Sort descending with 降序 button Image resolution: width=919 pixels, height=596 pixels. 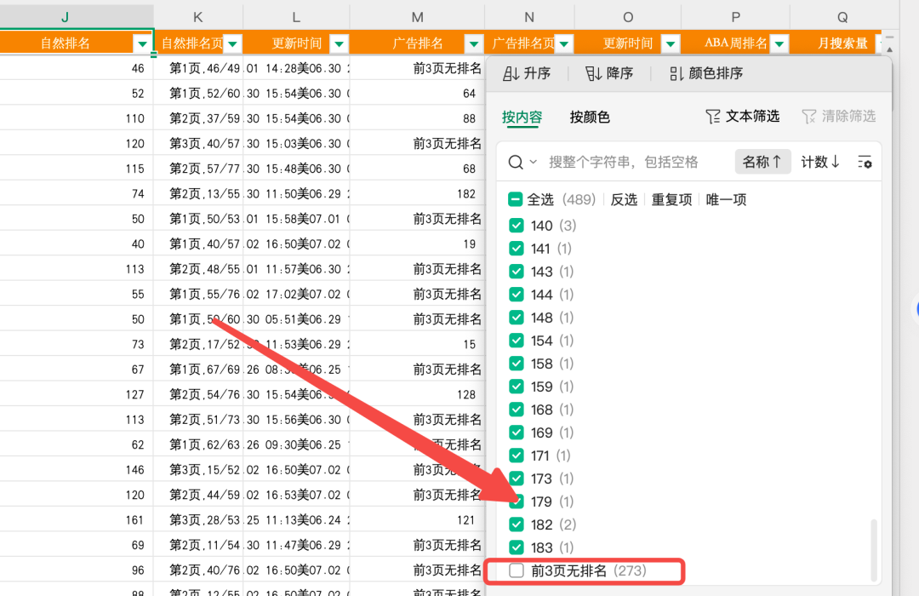[x=609, y=73]
